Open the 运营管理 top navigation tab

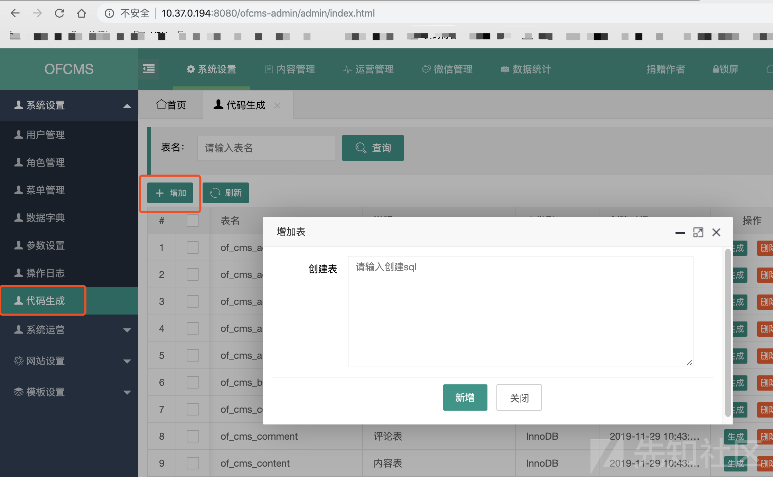click(368, 69)
